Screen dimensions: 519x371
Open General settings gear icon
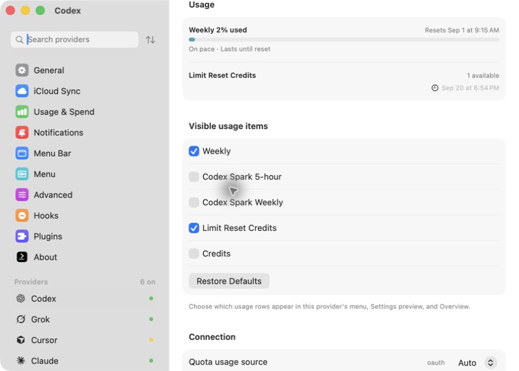coord(22,70)
